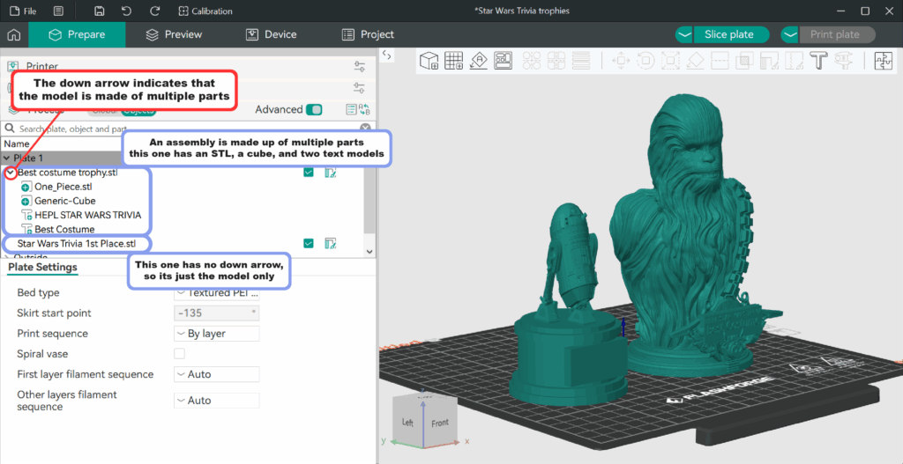
Task: Click the Slice plate button
Action: tap(731, 34)
